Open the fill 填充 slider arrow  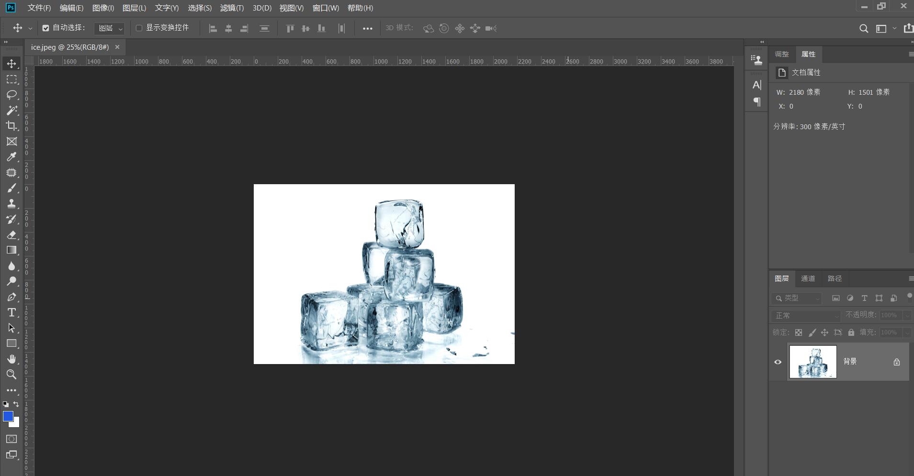907,332
